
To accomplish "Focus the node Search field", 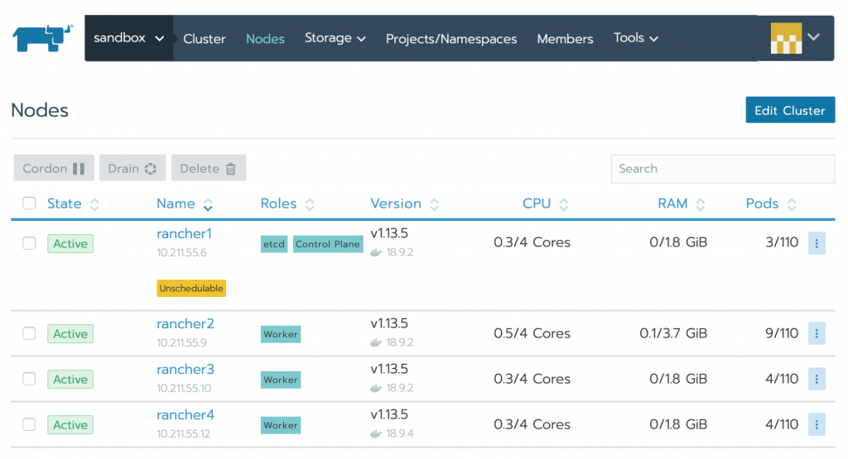I will 722,169.
